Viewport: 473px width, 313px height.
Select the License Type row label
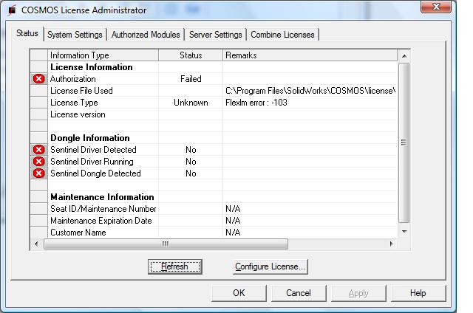[74, 103]
